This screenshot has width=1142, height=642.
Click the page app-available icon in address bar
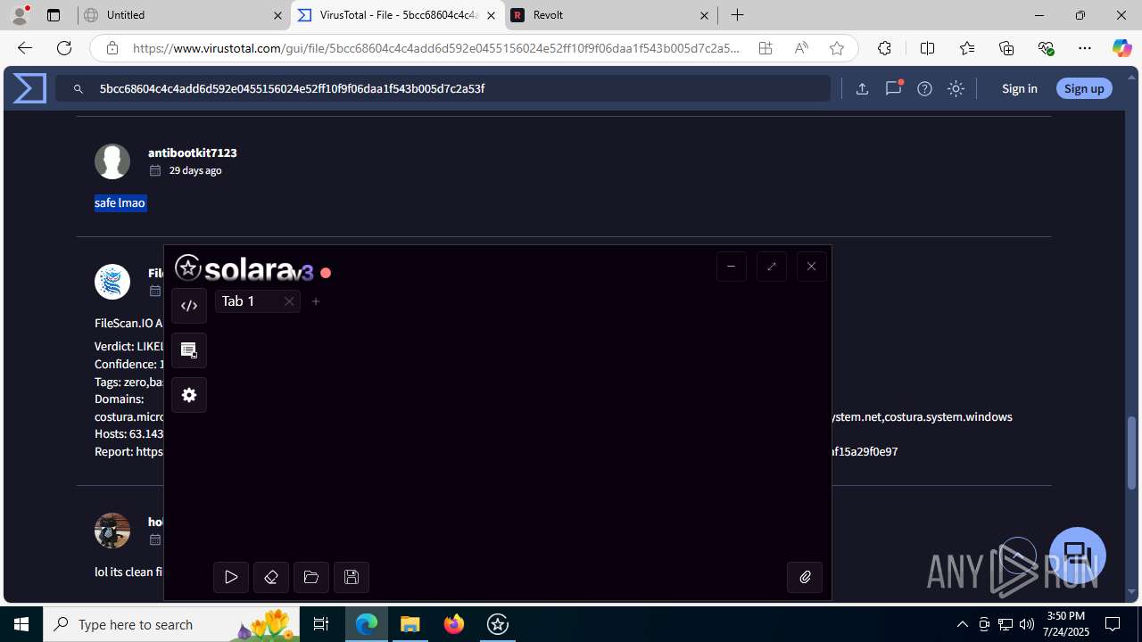coord(765,48)
